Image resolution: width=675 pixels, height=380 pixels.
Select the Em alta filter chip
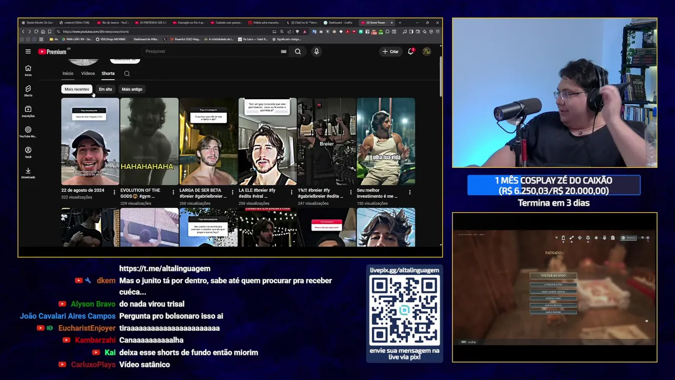pos(105,89)
